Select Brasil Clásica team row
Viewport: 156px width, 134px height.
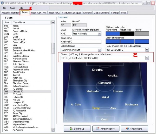click(27, 72)
